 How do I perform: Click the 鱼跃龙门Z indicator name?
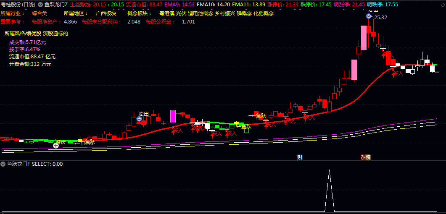[56, 5]
